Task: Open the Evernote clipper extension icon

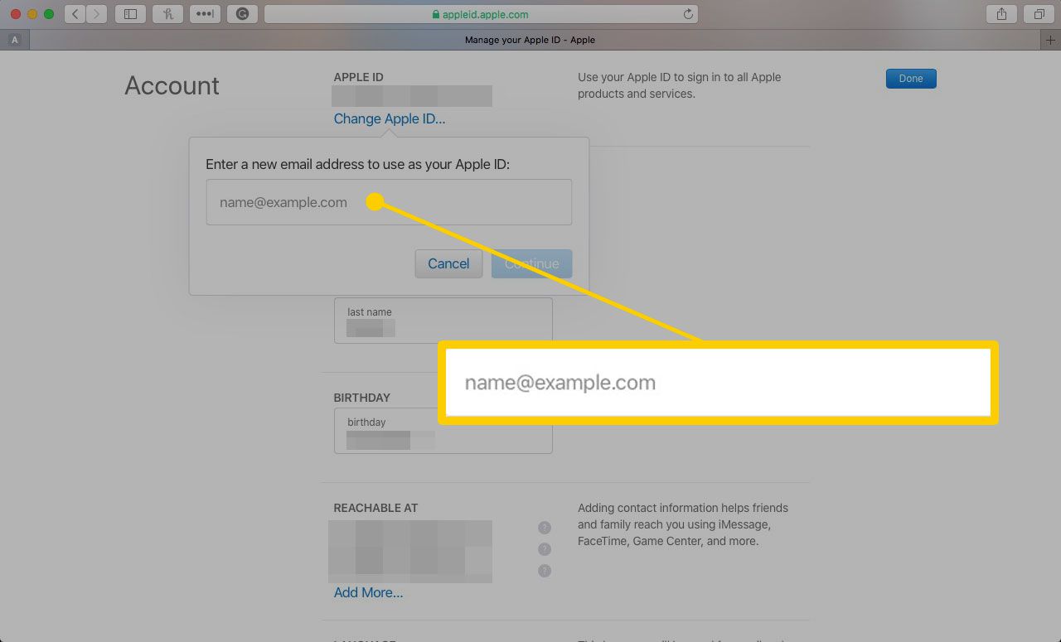Action: [167, 14]
